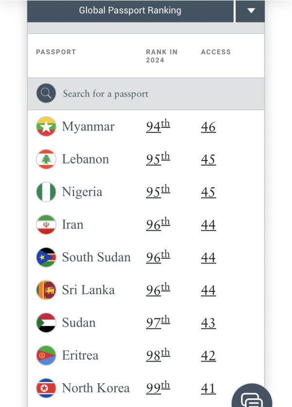The height and width of the screenshot is (407, 292).
Task: Open Sudan's access score 43 link
Action: pyautogui.click(x=208, y=323)
